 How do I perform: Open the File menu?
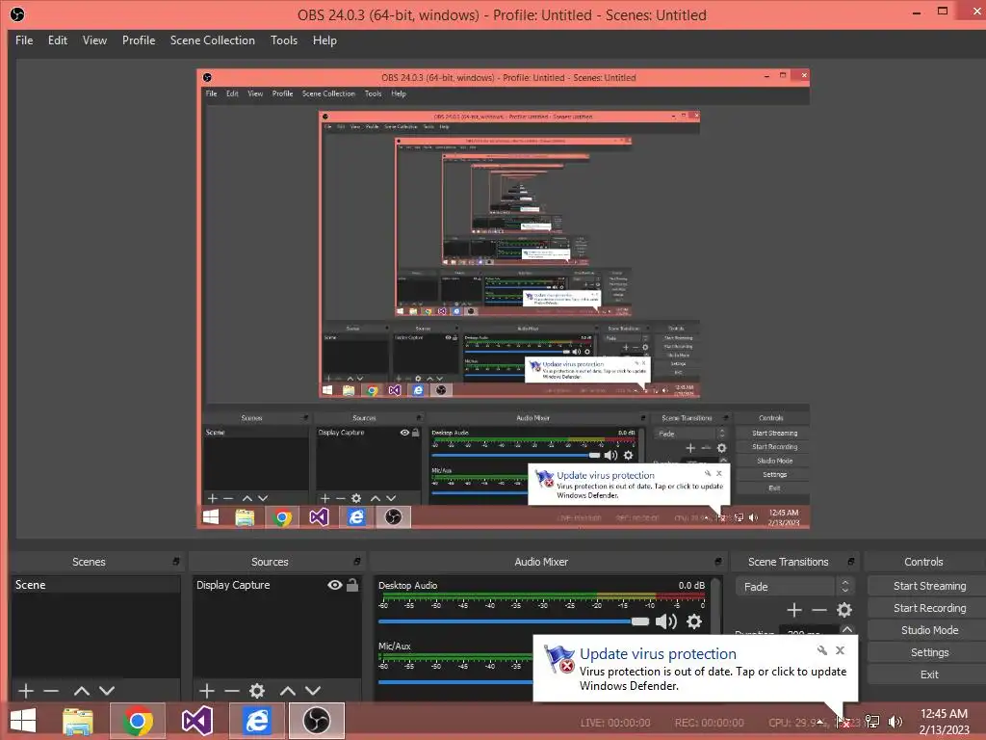(24, 40)
